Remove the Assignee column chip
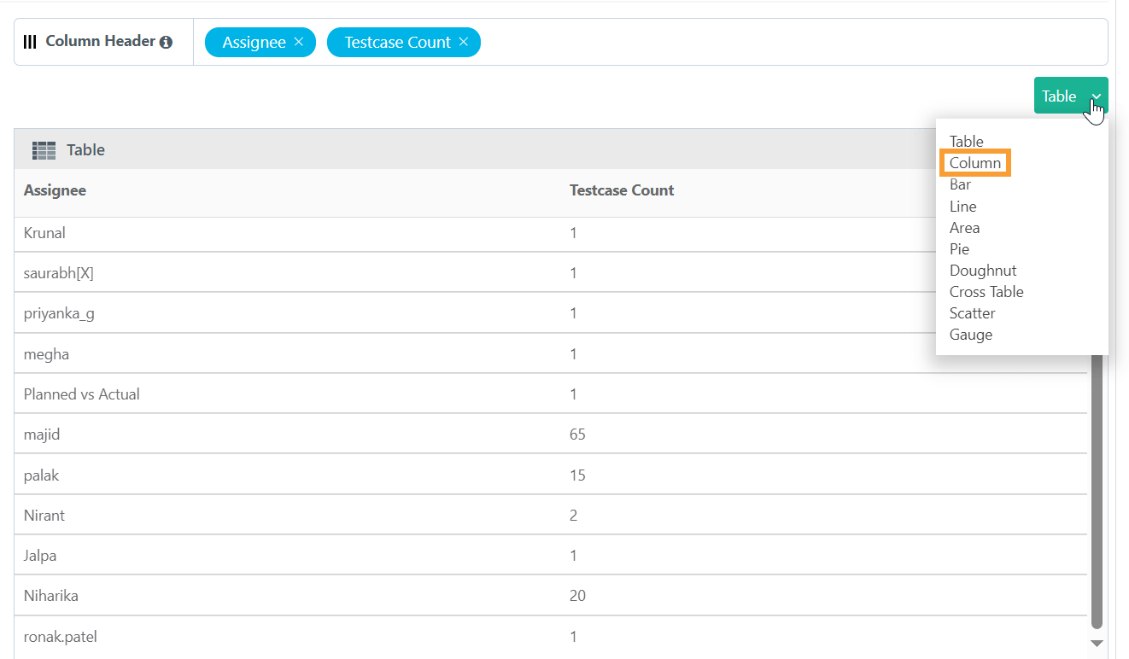 tap(298, 42)
